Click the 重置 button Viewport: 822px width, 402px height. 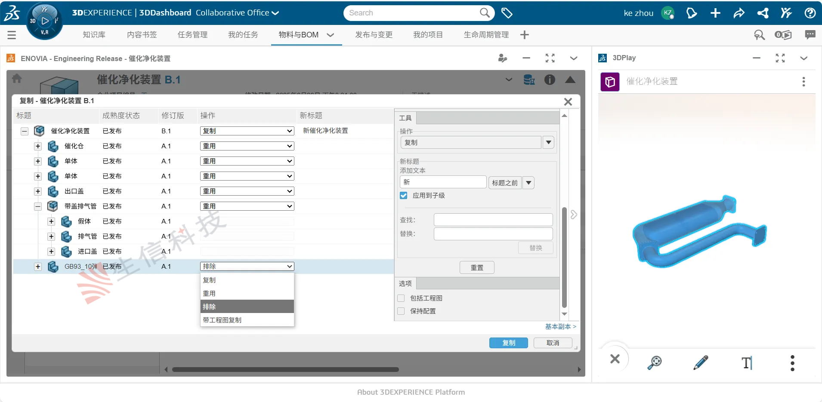coord(477,267)
